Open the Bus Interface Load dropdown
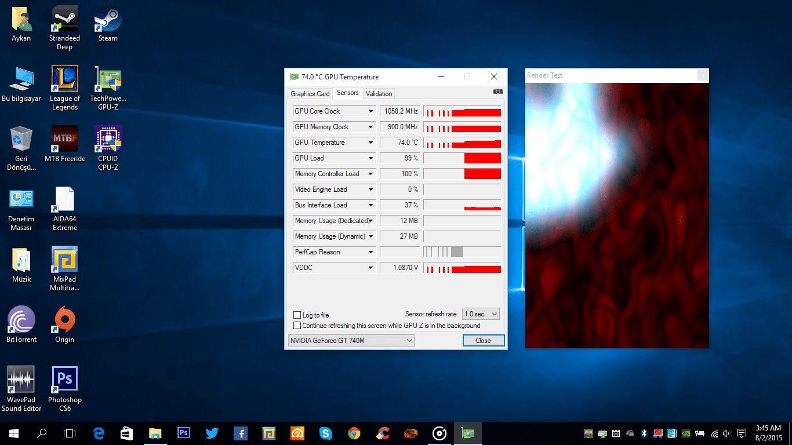 pos(371,205)
